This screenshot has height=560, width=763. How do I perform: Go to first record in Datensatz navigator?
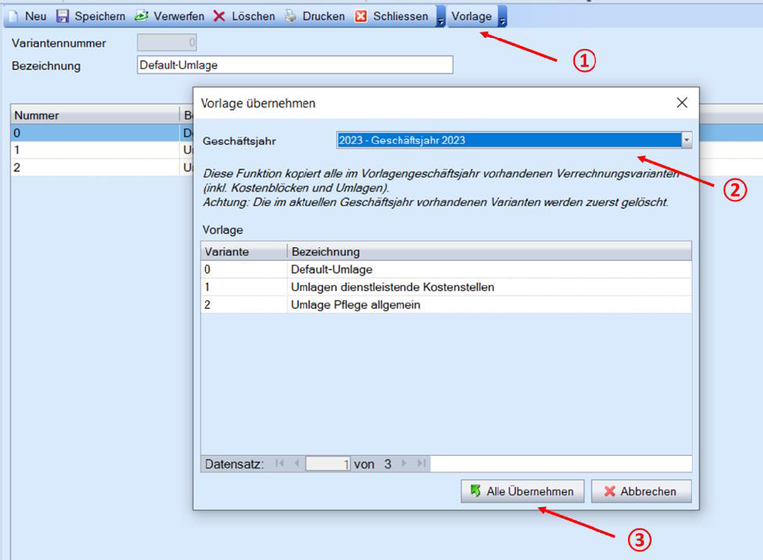(280, 463)
